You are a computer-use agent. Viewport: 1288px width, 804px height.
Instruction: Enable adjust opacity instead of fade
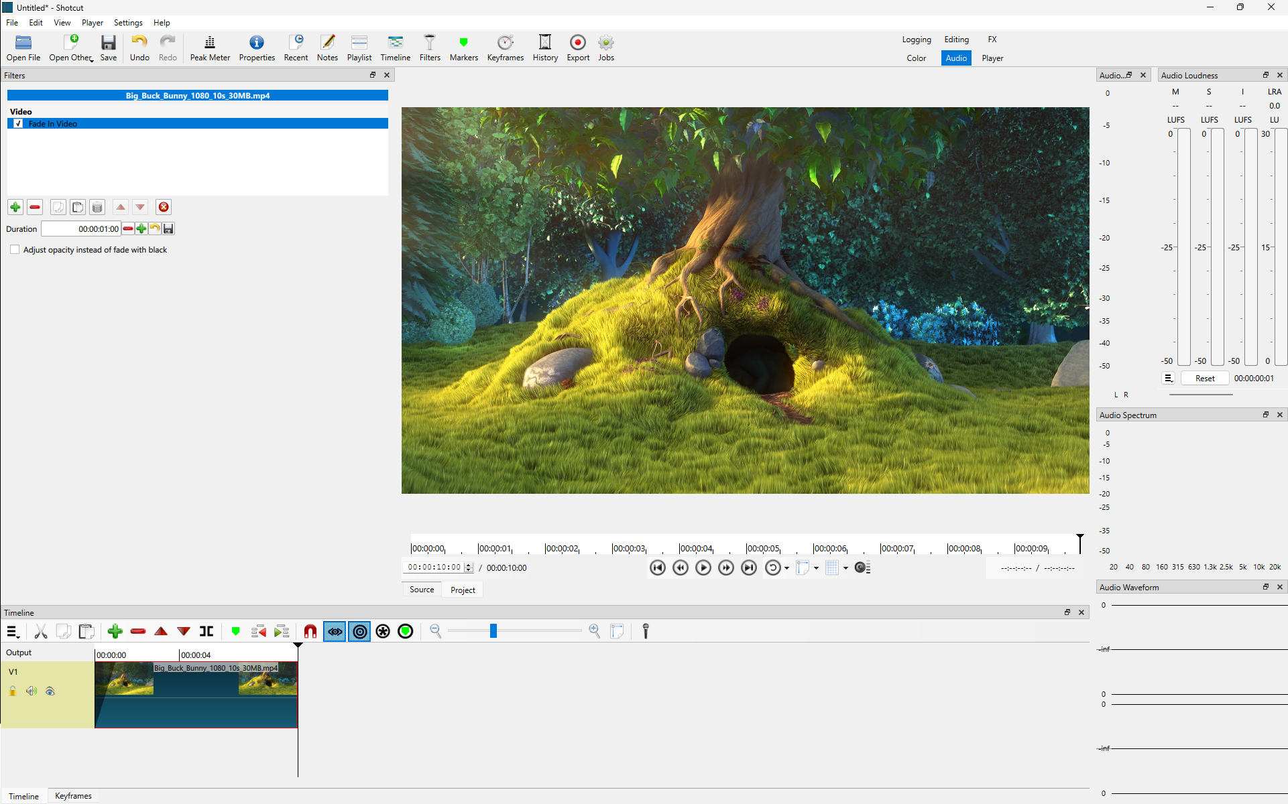[15, 250]
